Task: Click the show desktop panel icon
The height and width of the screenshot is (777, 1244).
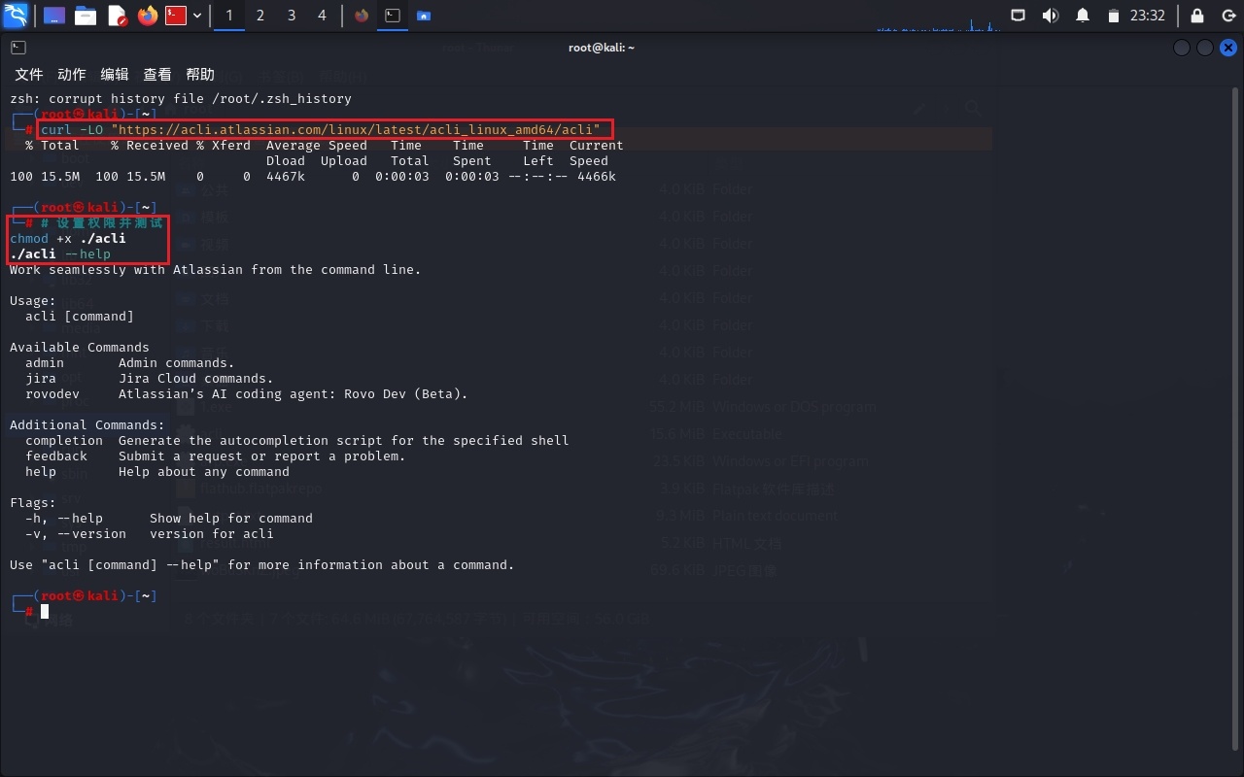Action: click(53, 16)
